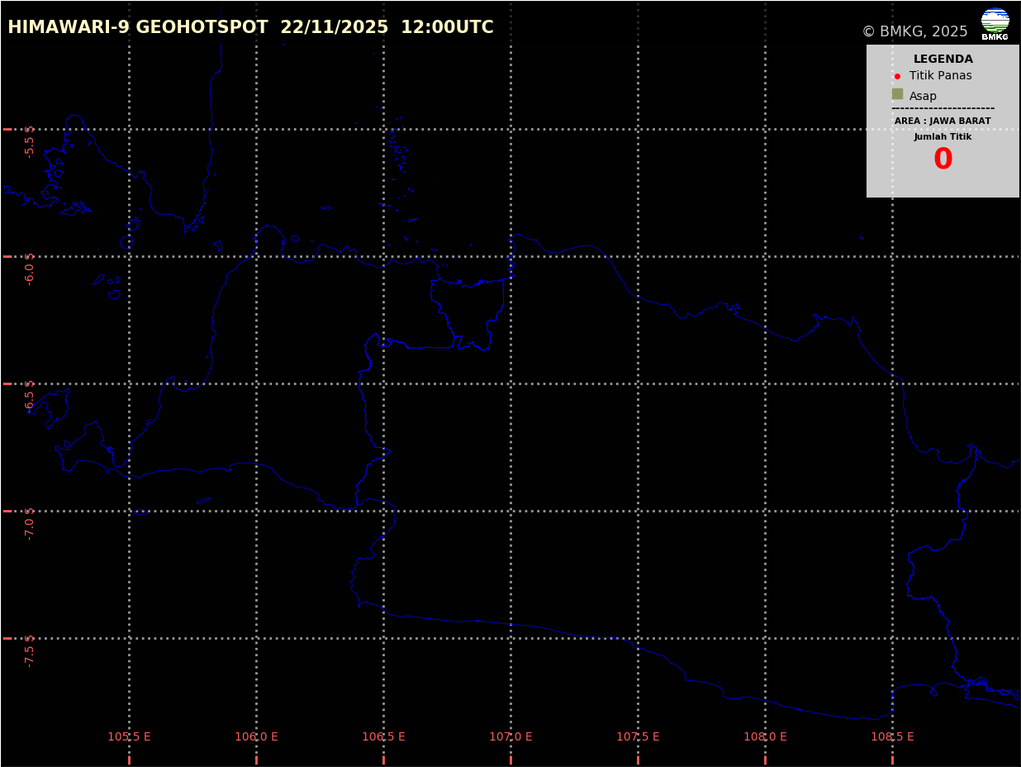
Task: Click the red Titik Panas dot
Action: point(897,76)
